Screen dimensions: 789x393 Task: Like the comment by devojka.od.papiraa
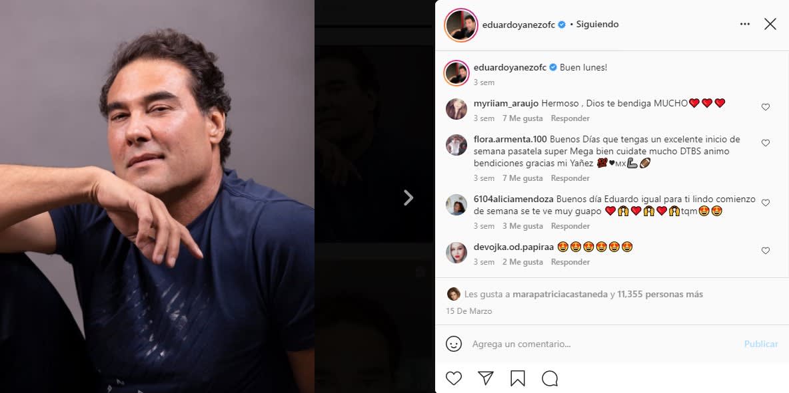click(766, 251)
